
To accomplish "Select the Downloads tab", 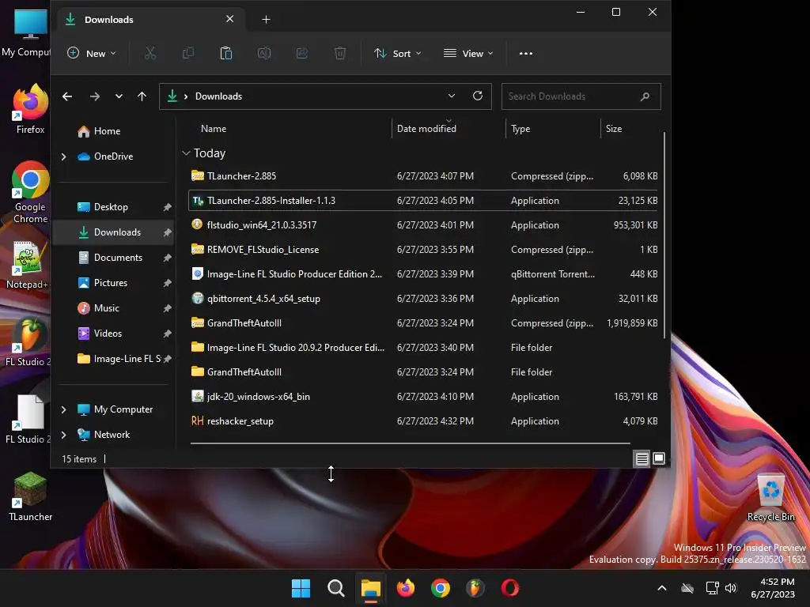I will [150, 20].
